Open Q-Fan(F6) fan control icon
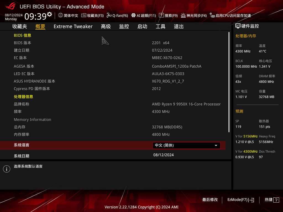Screen dimensions: 283x212 pos(109,15)
